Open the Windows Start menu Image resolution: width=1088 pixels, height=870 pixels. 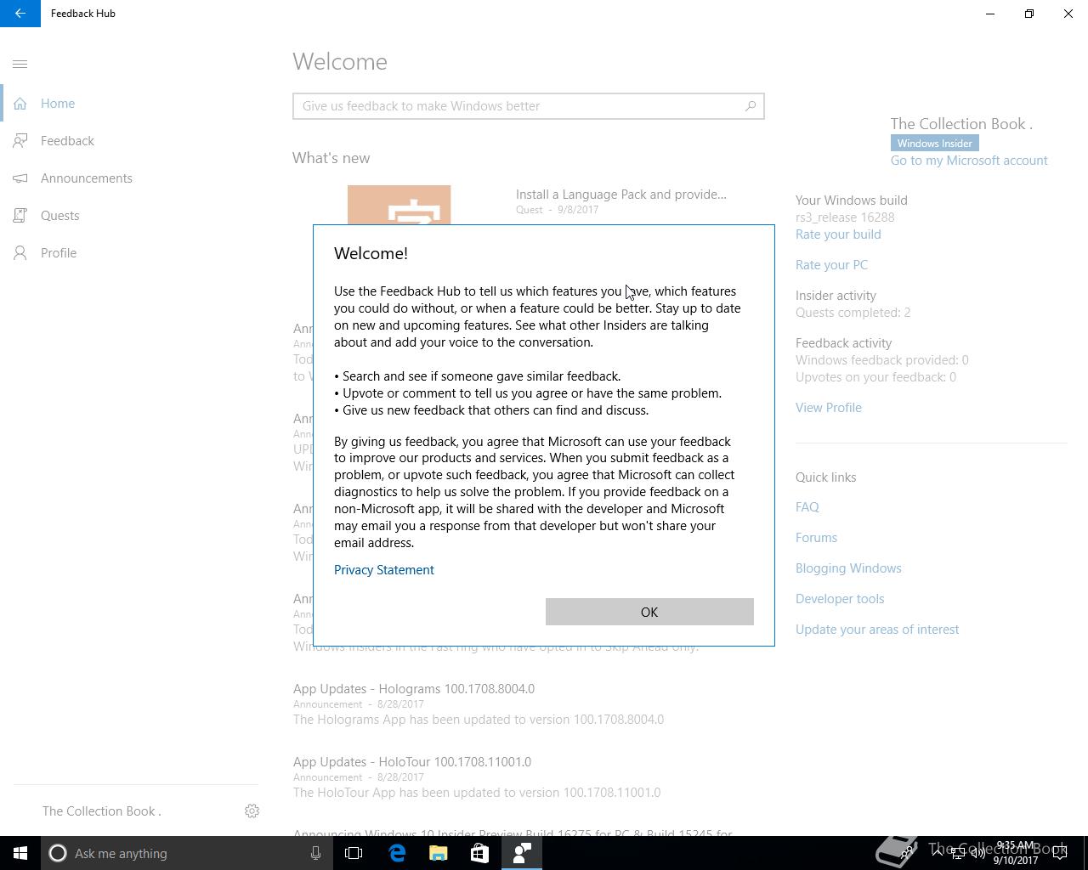(x=20, y=853)
